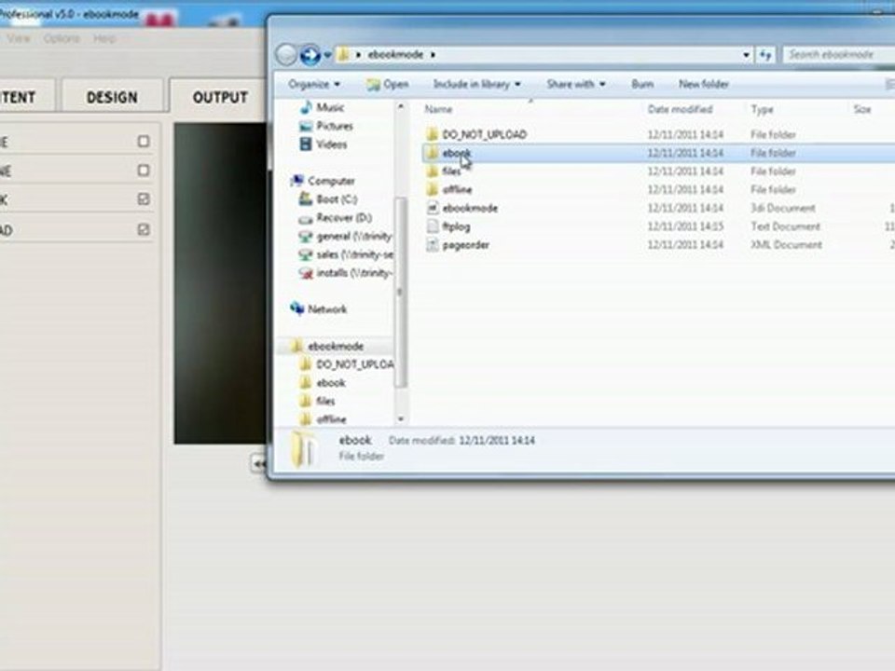Image resolution: width=895 pixels, height=671 pixels.
Task: Open the View menu in 3D Issue
Action: (19, 39)
